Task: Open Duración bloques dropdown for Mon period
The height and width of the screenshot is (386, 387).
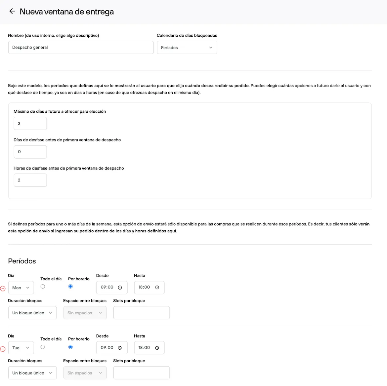Action: coord(32,313)
